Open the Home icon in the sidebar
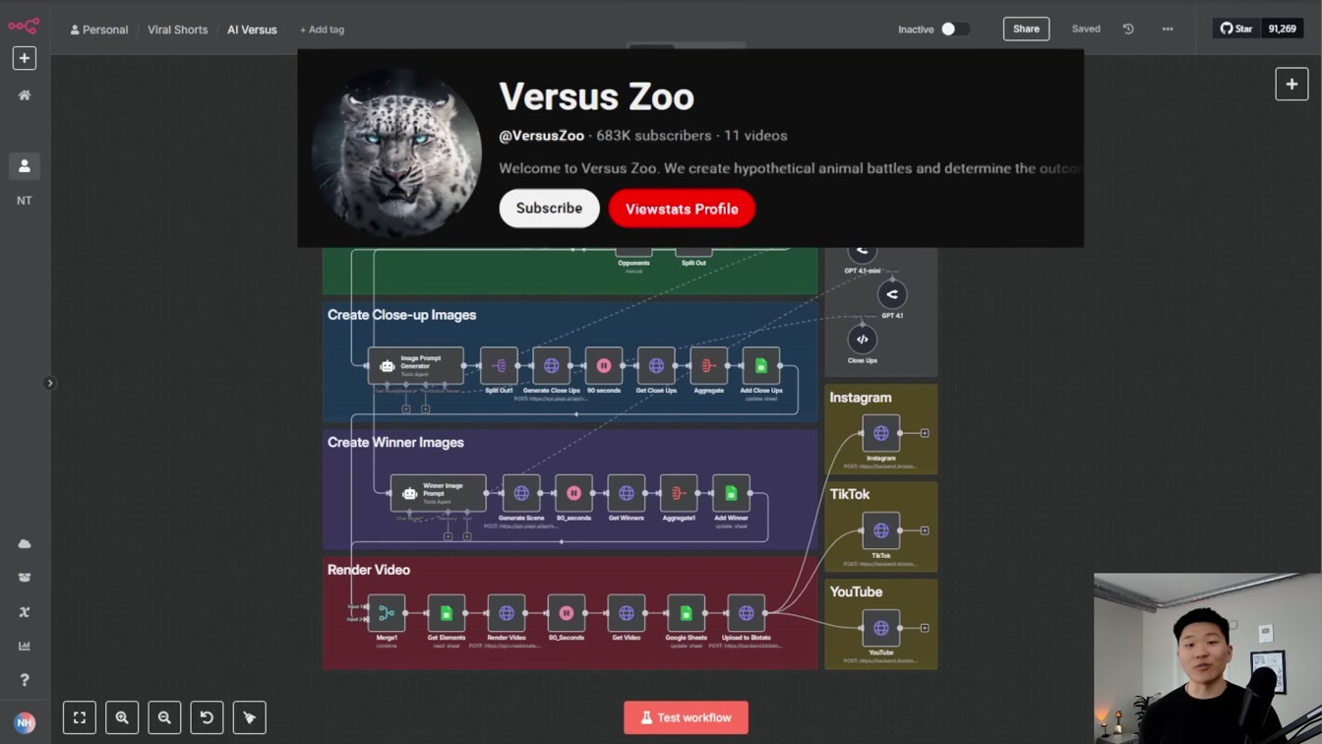The width and height of the screenshot is (1322, 744). point(25,95)
